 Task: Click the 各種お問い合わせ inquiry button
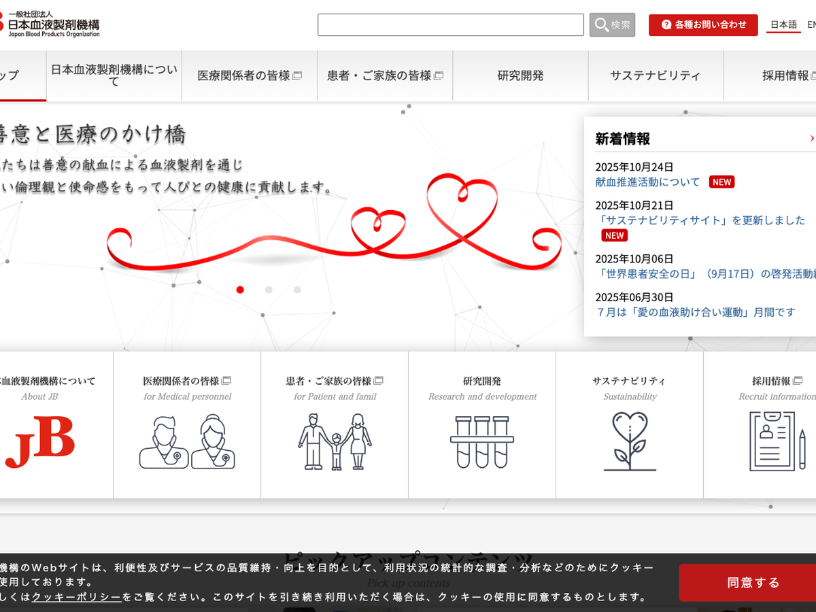click(x=703, y=25)
